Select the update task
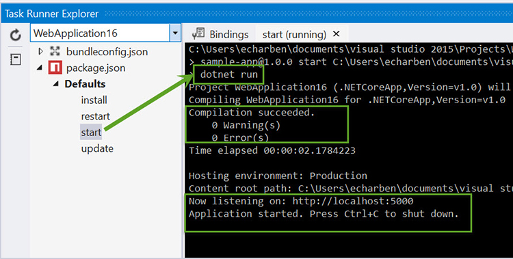This screenshot has height=259, width=513. point(97,148)
